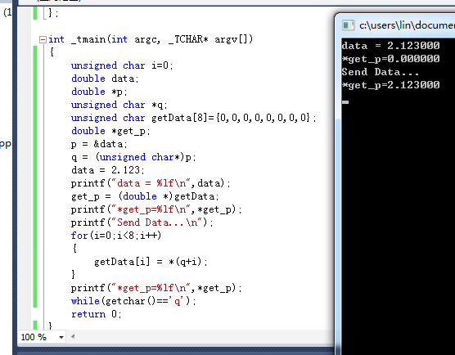Open the 100 % zoom dropdown
This screenshot has height=355, width=455.
coord(61,337)
